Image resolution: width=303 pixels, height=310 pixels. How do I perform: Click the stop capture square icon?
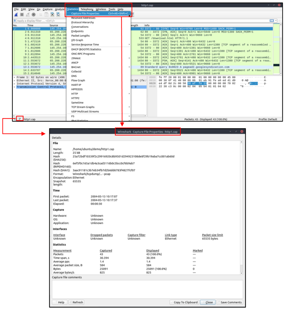tap(22, 15)
